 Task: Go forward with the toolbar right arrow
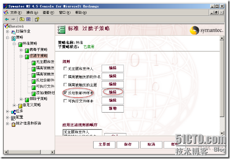click(x=13, y=19)
